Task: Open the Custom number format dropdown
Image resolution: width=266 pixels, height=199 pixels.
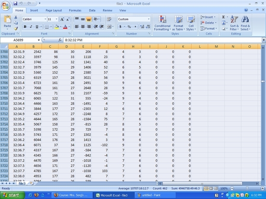Action: [149, 19]
